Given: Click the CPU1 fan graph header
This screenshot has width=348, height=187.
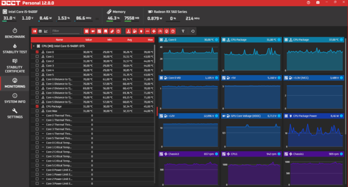Looking at the screenshot, I should click(x=251, y=154).
